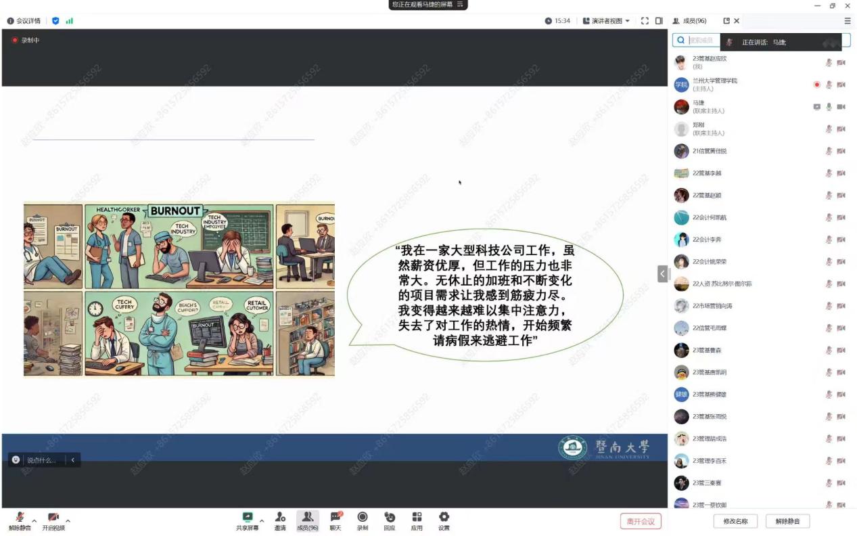Expand the 演讲者视图 view dropdown
Viewport: 857px width, 536px height.
606,21
